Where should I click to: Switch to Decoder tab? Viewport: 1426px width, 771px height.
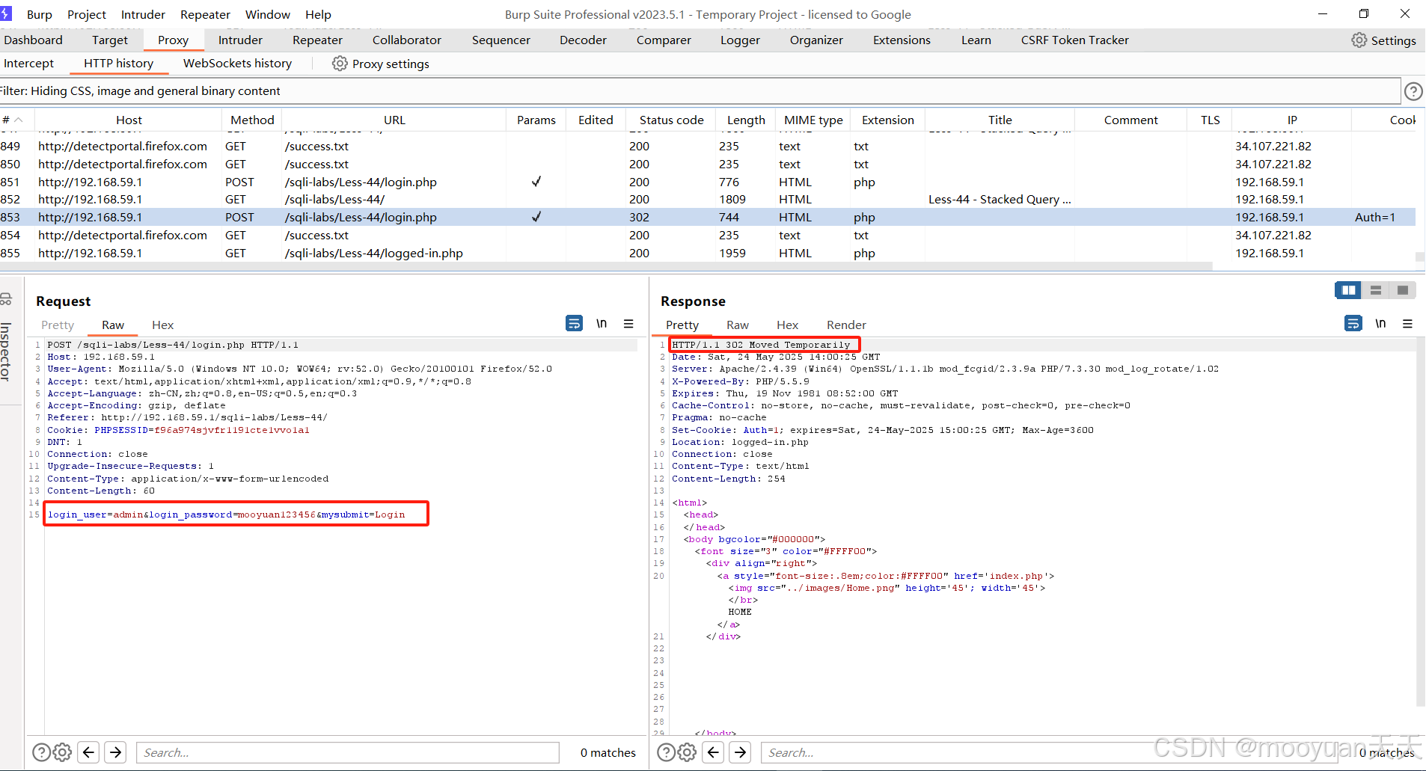pyautogui.click(x=583, y=40)
